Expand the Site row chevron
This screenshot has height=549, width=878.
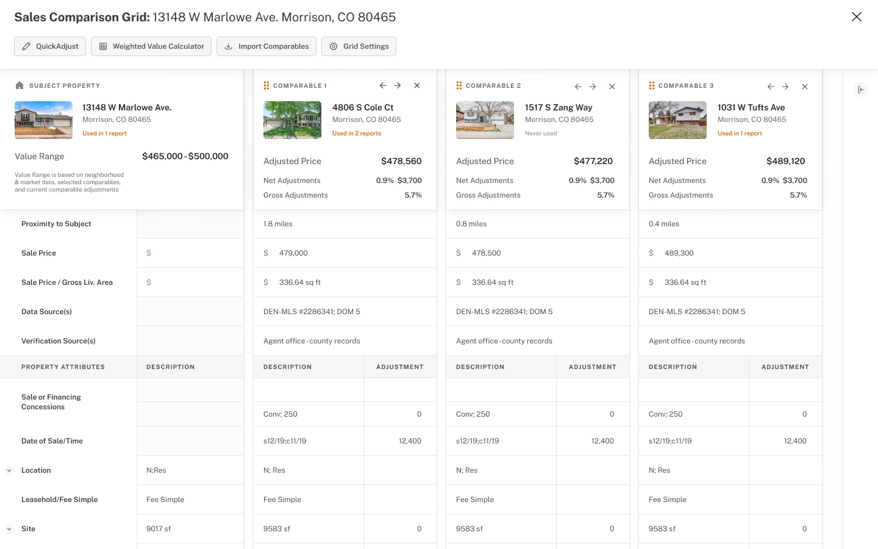coord(9,529)
